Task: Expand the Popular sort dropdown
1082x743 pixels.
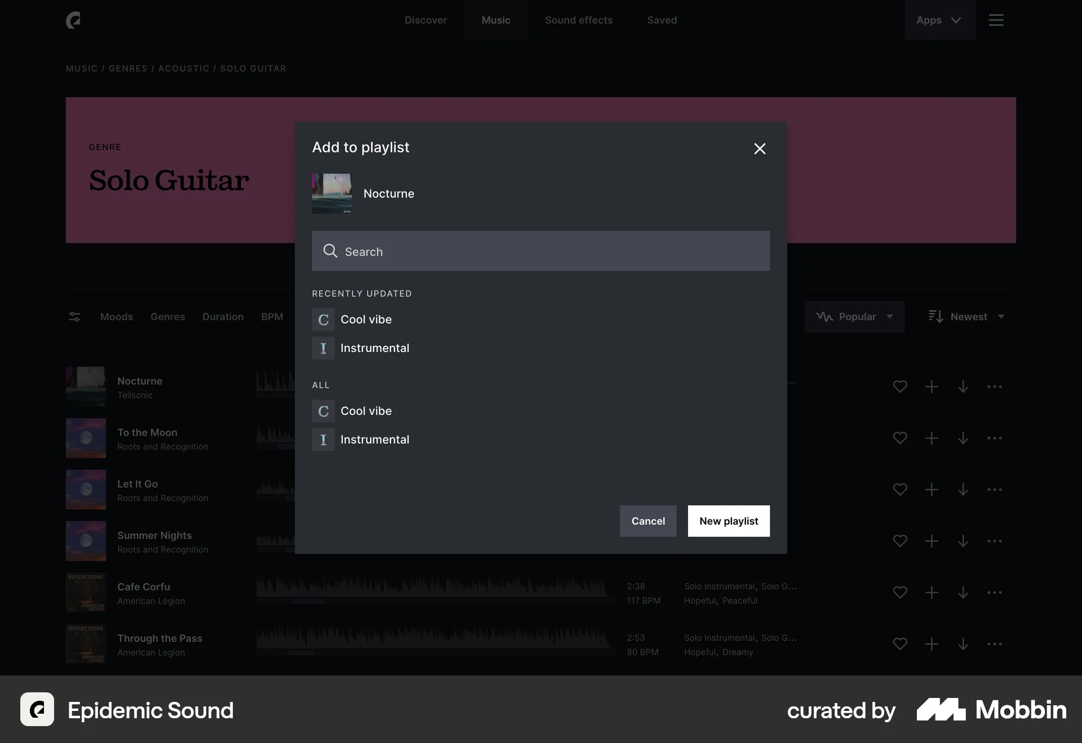Action: 854,316
